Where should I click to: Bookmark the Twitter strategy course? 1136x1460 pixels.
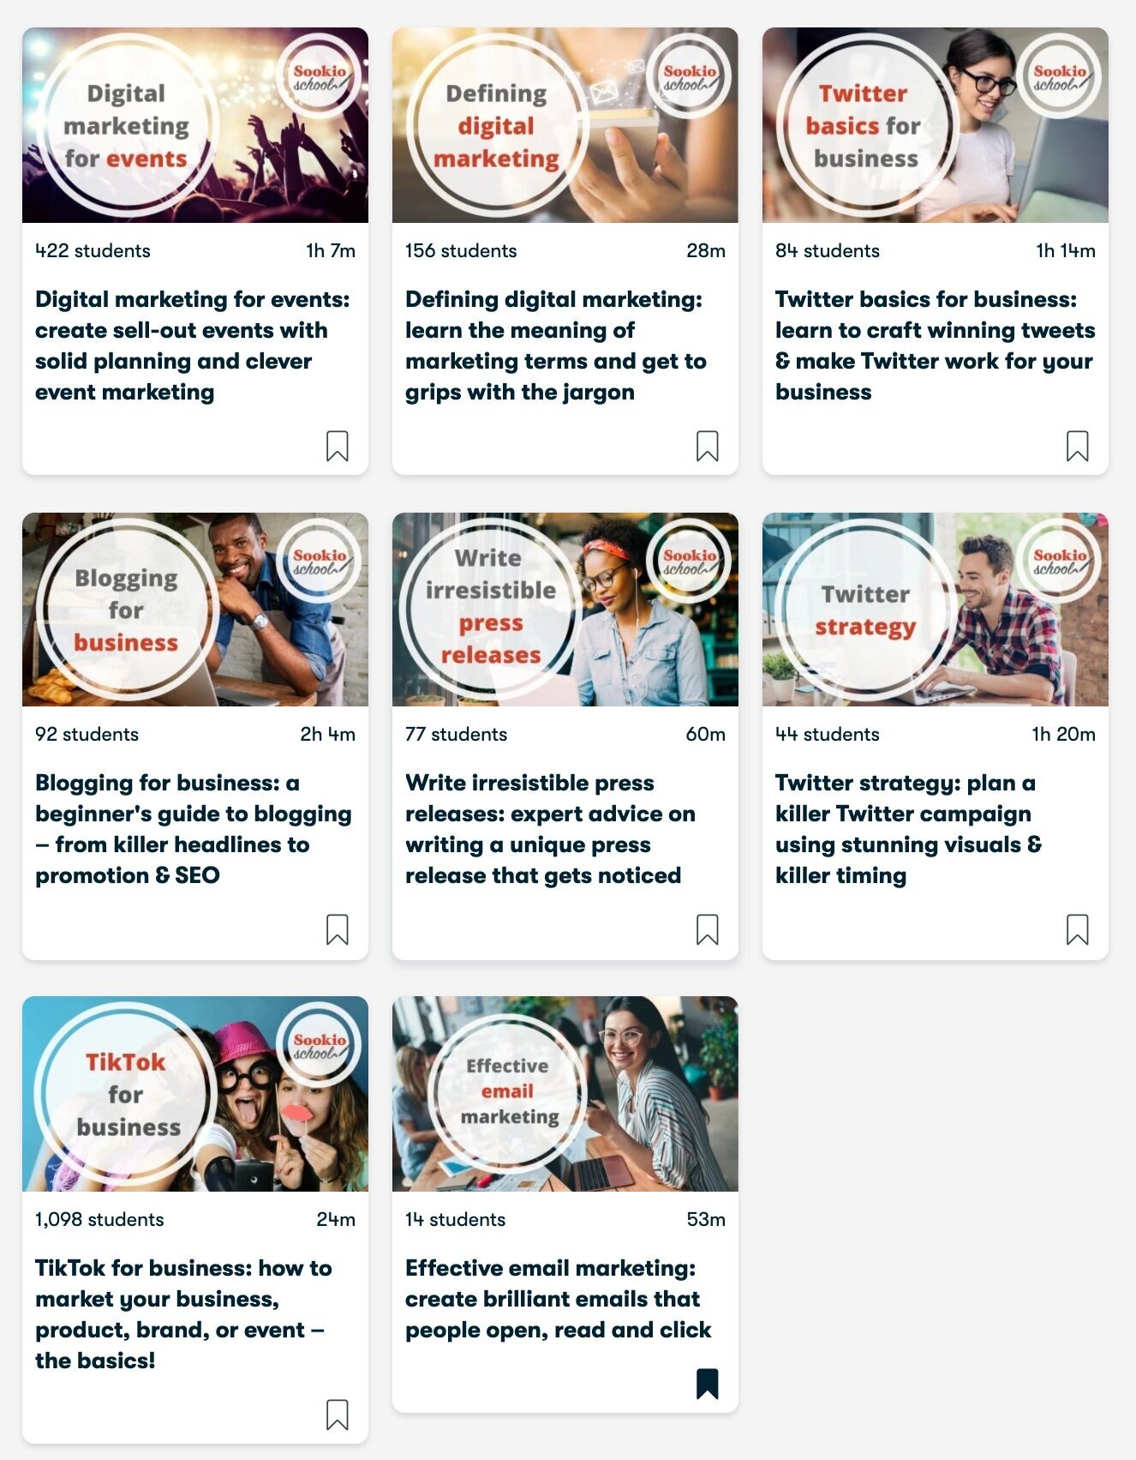1078,929
